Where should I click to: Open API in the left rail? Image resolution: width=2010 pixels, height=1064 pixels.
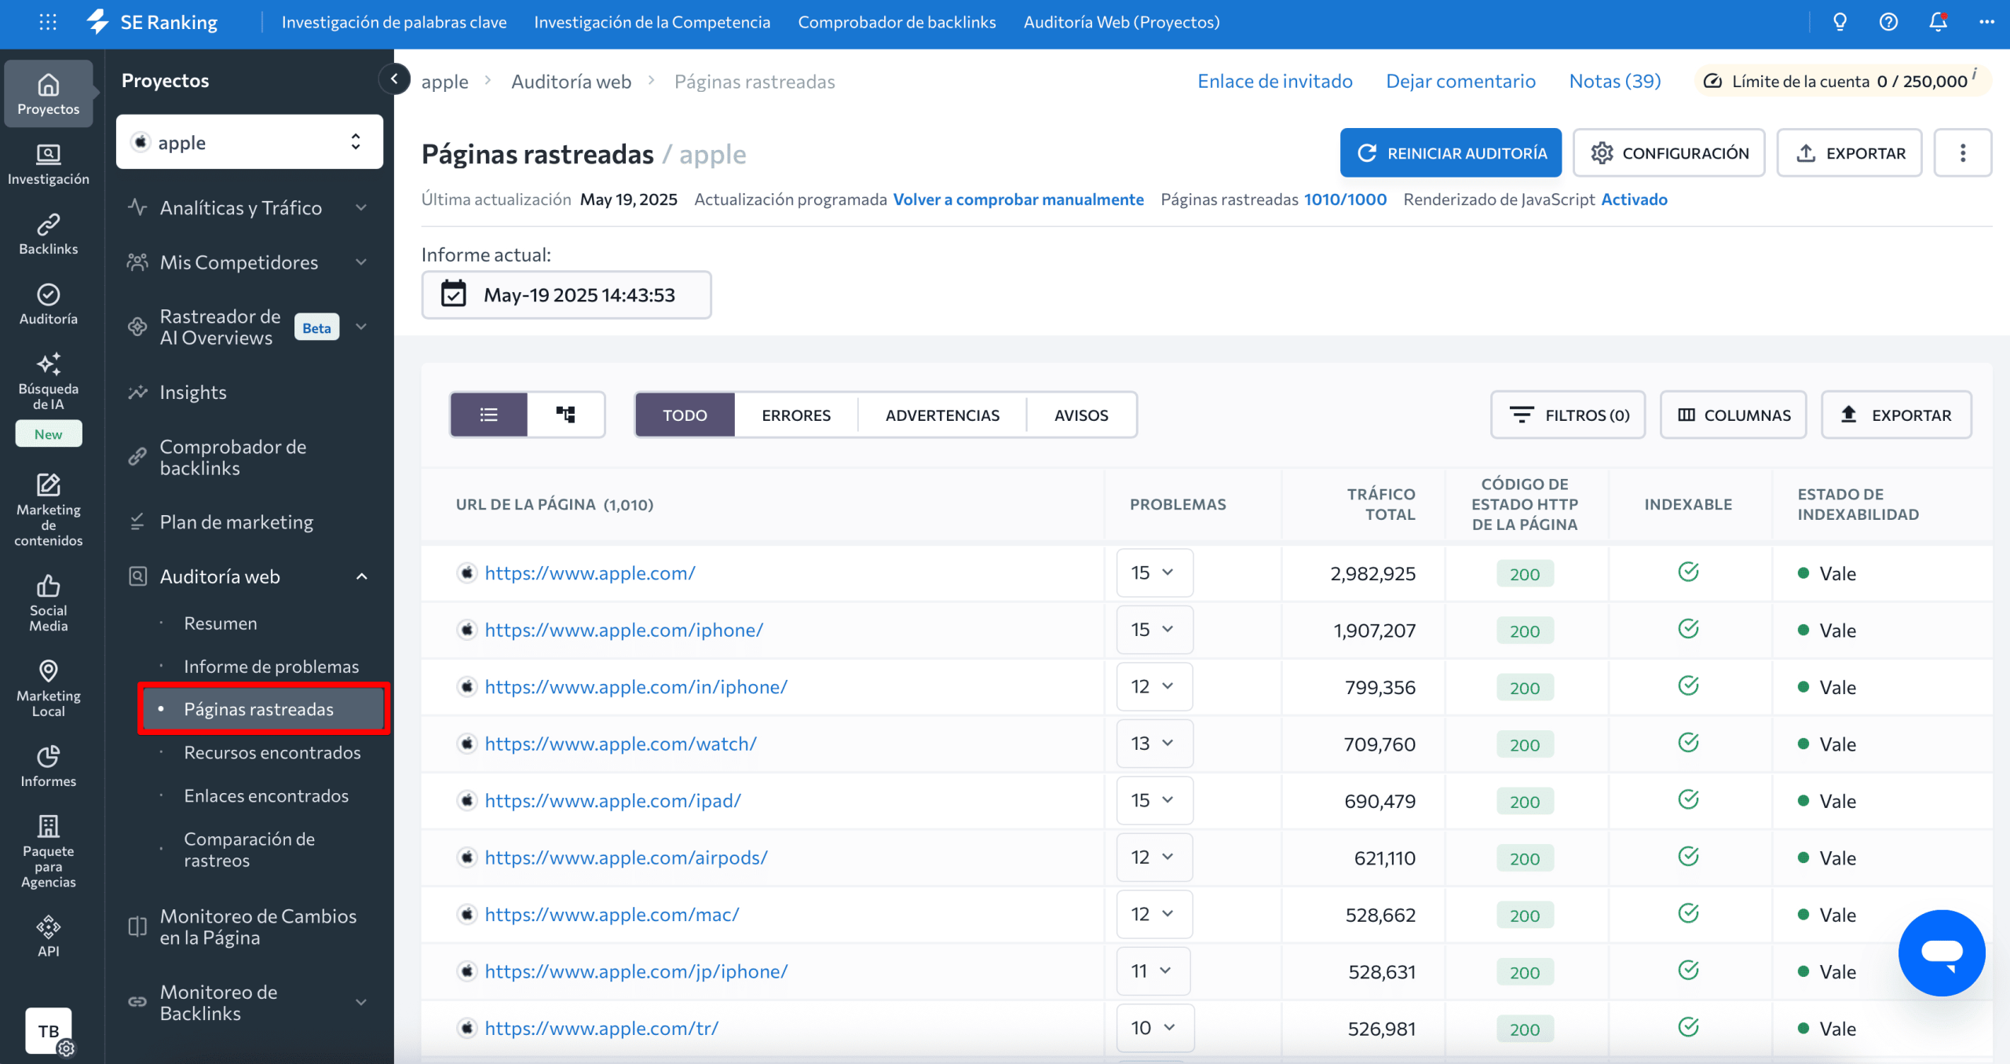point(48,936)
